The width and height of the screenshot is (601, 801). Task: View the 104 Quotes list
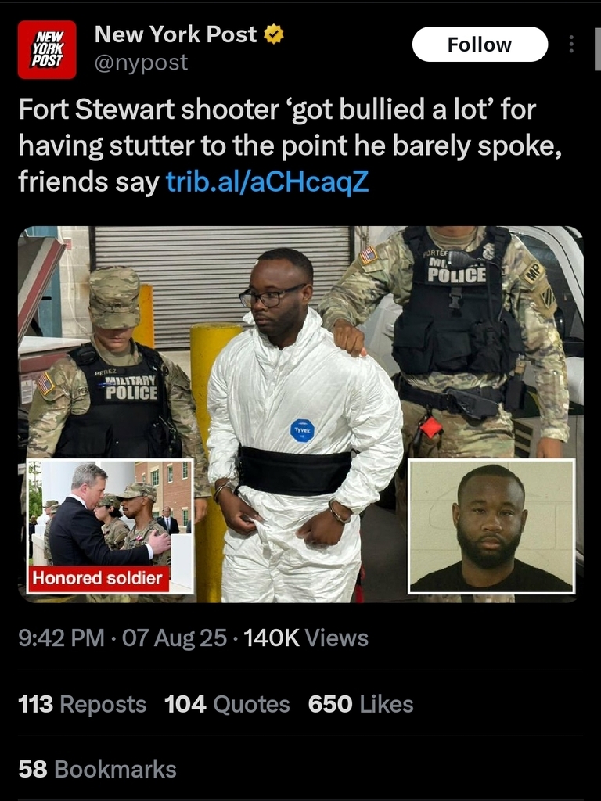pos(227,704)
